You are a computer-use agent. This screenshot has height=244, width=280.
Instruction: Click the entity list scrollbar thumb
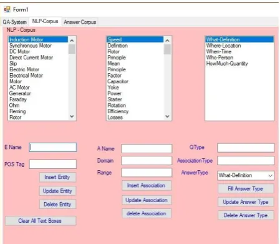click(72, 49)
